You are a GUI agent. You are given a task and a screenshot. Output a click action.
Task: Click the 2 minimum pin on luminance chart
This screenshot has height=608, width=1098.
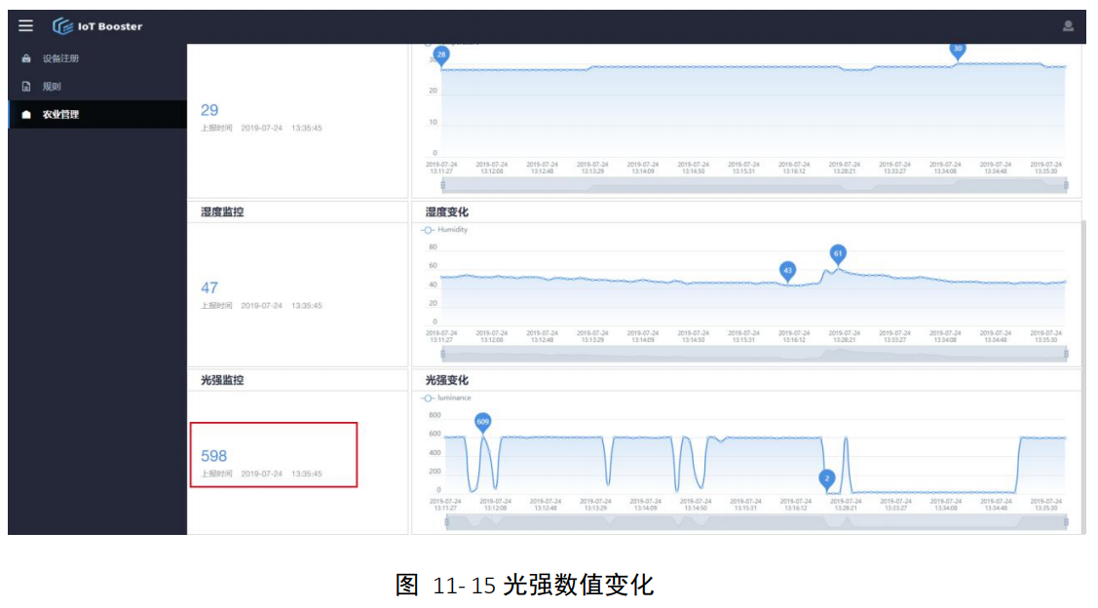(827, 479)
